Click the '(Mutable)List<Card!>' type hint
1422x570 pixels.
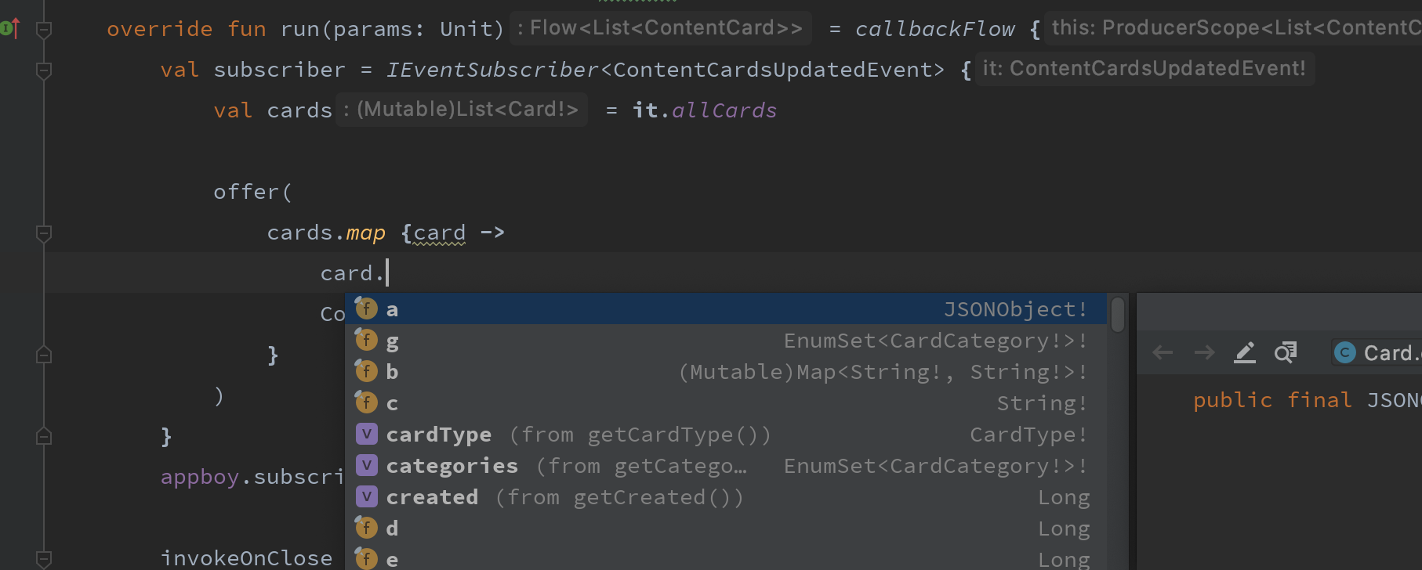pyautogui.click(x=462, y=109)
